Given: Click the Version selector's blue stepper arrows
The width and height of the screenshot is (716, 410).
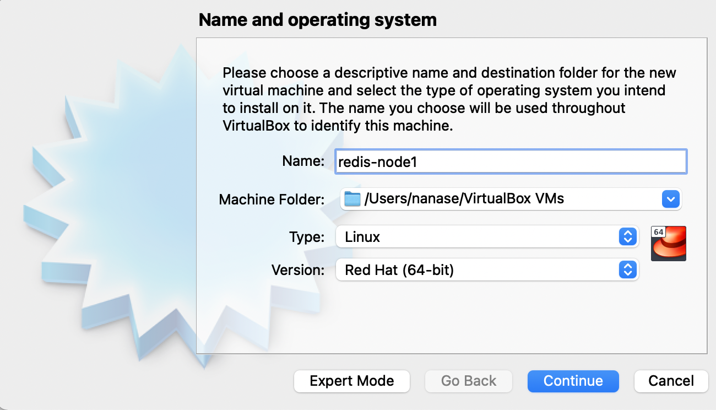Looking at the screenshot, I should pos(627,270).
